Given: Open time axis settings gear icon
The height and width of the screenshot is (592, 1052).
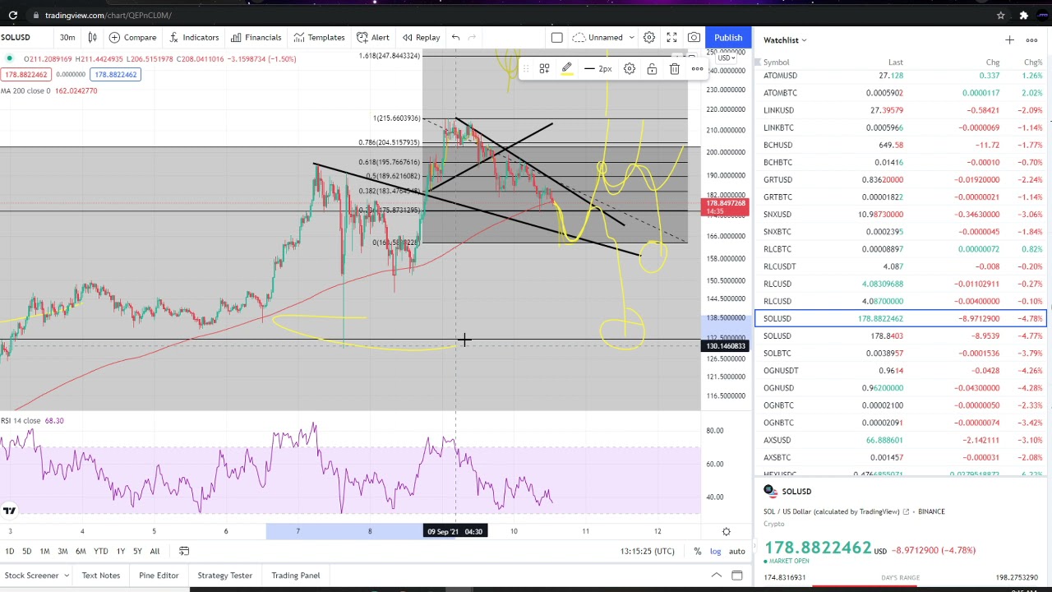Looking at the screenshot, I should pyautogui.click(x=726, y=532).
